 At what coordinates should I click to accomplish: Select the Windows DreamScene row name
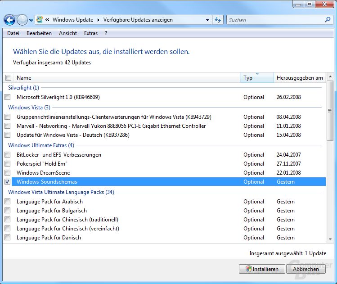click(x=43, y=173)
